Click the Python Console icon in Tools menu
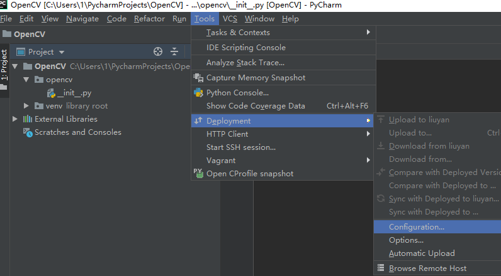 tap(198, 93)
